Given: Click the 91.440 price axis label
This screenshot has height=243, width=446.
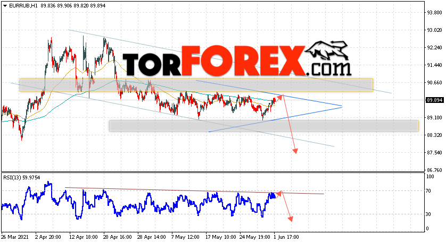Looking at the screenshot, I should pos(434,65).
